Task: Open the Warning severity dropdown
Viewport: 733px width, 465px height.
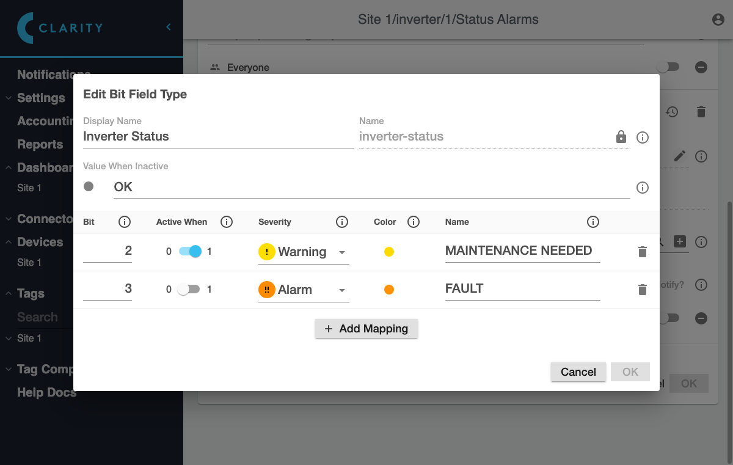Action: pos(304,252)
